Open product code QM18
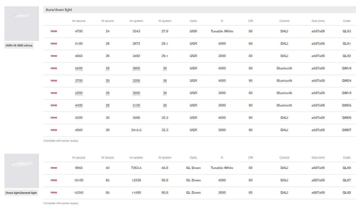 pyautogui.click(x=346, y=68)
